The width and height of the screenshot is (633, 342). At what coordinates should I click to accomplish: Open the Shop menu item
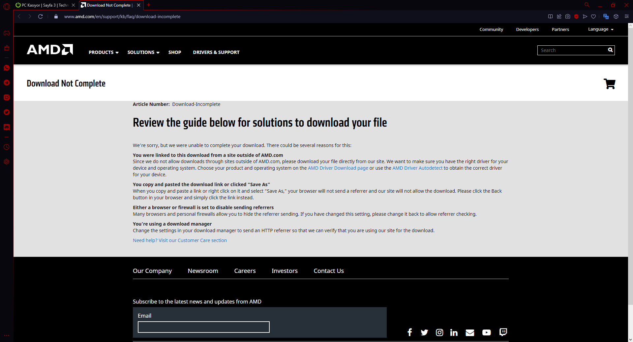[175, 52]
